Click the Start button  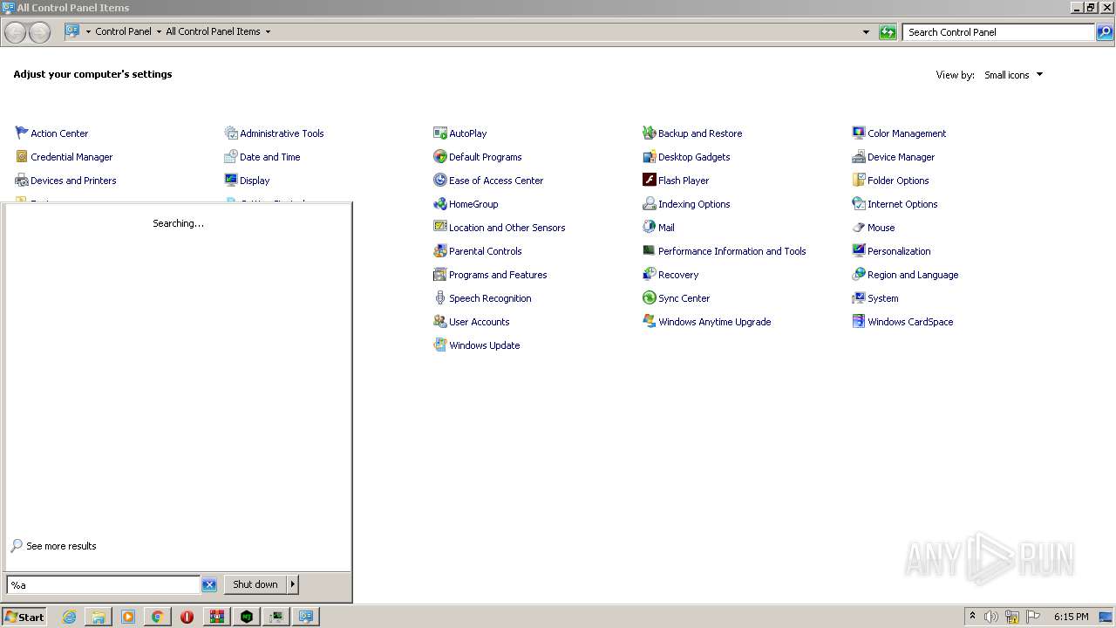[24, 617]
